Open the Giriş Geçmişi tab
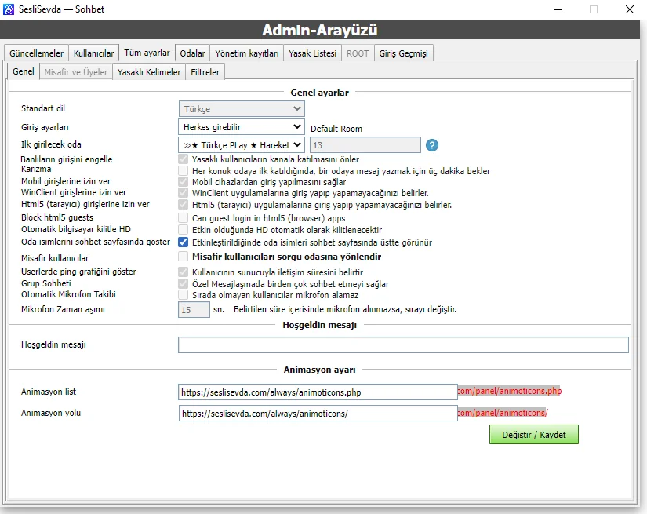The height and width of the screenshot is (514, 647). click(404, 53)
